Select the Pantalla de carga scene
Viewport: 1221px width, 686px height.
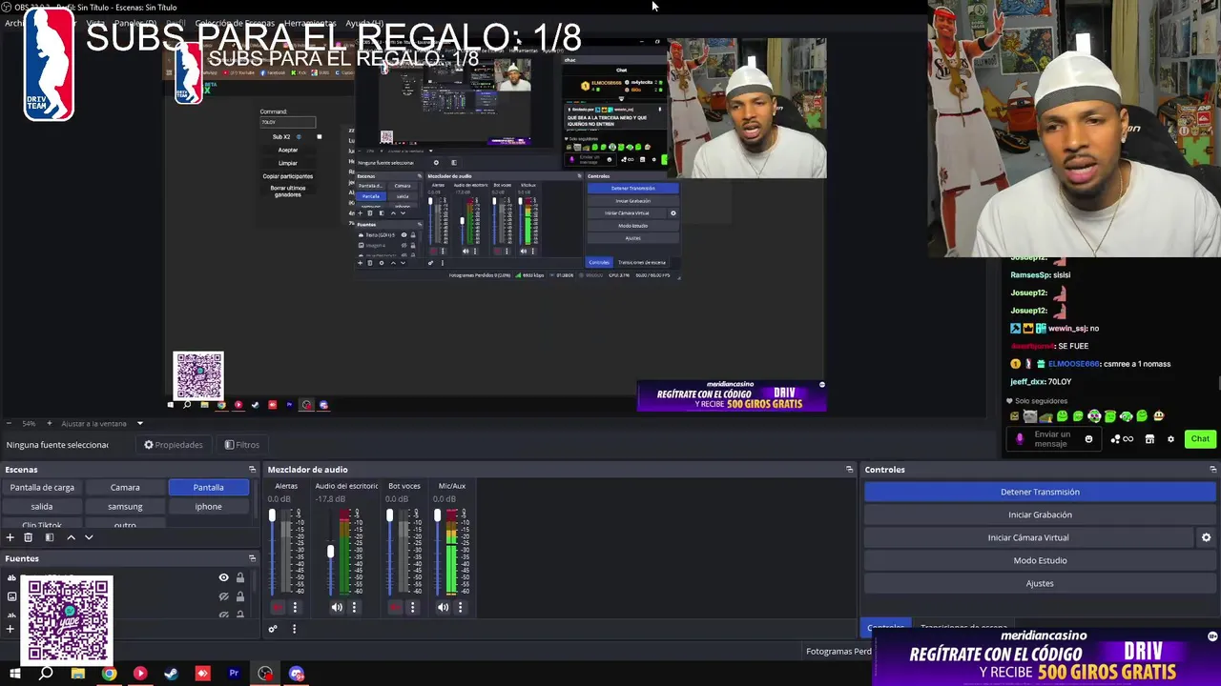pyautogui.click(x=42, y=487)
